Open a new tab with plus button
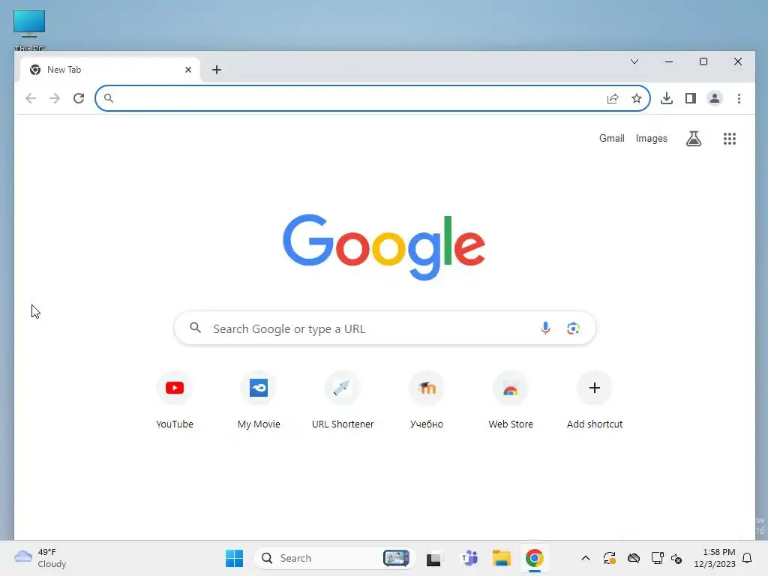Viewport: 768px width, 576px height. 217,70
